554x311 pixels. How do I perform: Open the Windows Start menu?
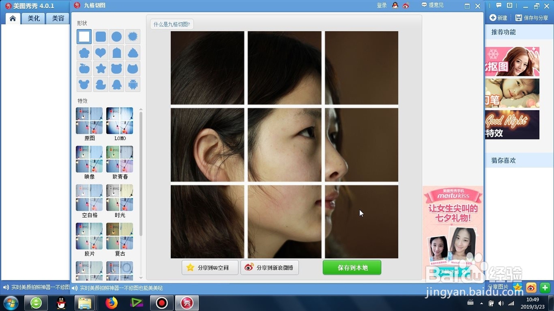click(11, 303)
